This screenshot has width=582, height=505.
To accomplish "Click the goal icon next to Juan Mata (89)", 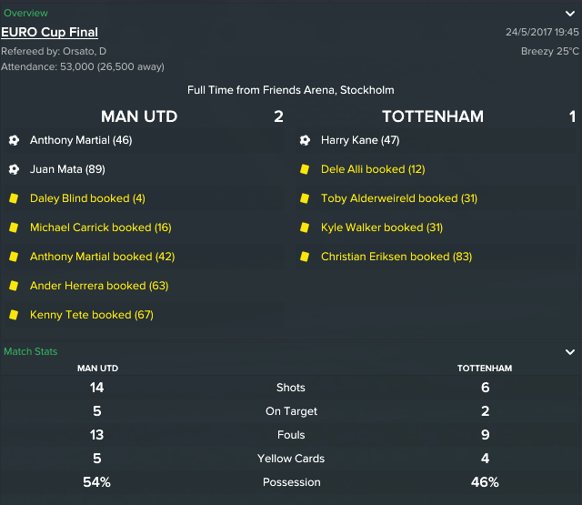I will [x=14, y=169].
